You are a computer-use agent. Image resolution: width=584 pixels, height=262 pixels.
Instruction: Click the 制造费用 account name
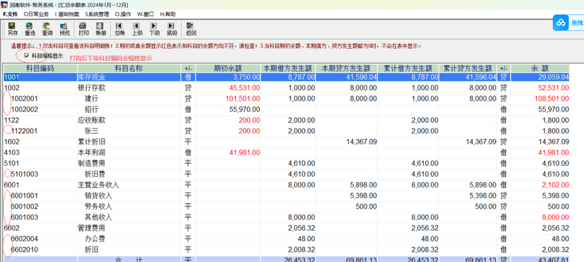point(91,163)
